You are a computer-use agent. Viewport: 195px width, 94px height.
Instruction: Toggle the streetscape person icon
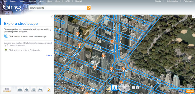(x=114, y=88)
